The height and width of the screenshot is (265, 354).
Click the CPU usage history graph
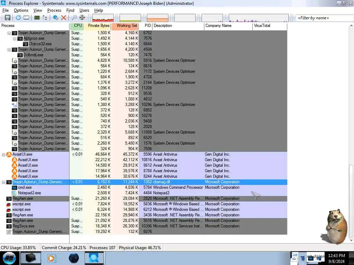(x=103, y=18)
